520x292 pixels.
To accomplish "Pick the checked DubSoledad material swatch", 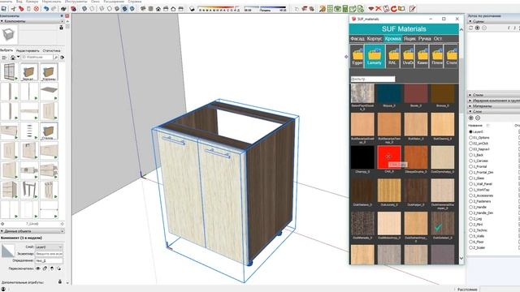I will point(443,224).
